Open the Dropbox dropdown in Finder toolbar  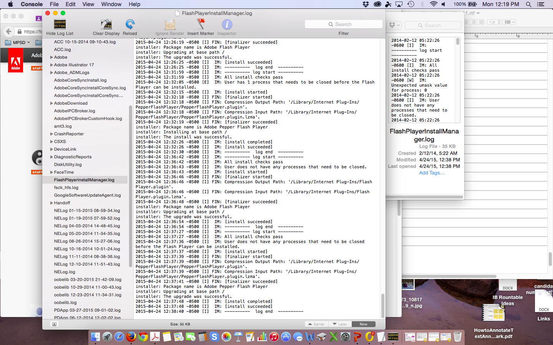pos(394,25)
